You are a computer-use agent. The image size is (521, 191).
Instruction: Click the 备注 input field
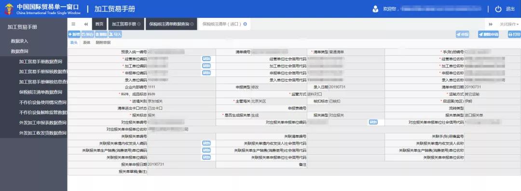tap(414, 165)
